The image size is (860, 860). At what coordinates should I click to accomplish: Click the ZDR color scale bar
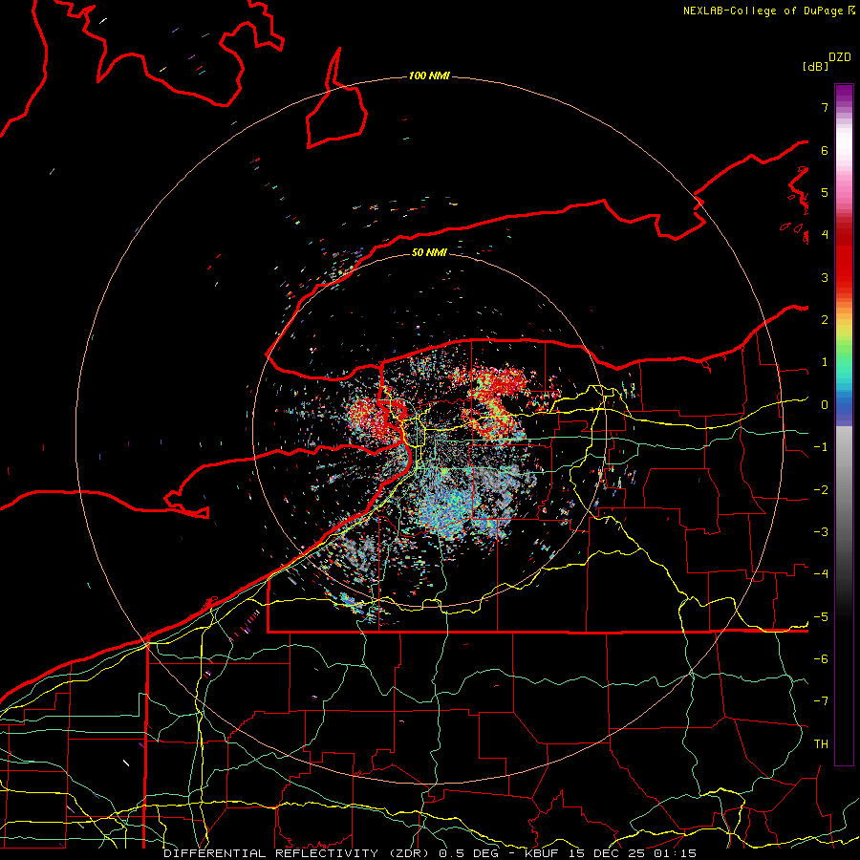click(x=844, y=424)
